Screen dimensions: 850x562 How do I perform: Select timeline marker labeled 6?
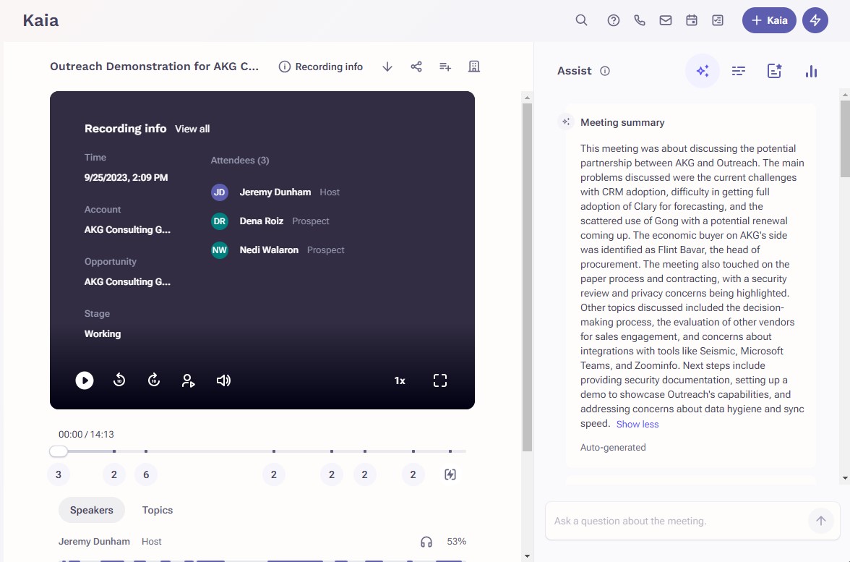(146, 474)
